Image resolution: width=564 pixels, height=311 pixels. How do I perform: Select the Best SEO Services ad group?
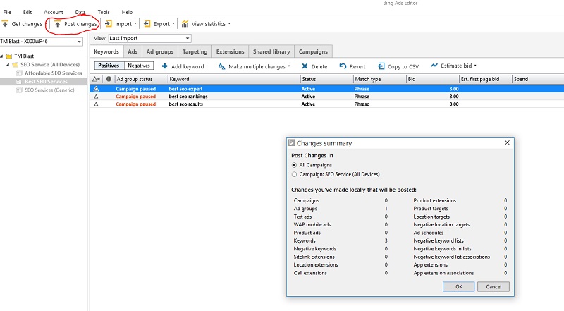tap(46, 82)
